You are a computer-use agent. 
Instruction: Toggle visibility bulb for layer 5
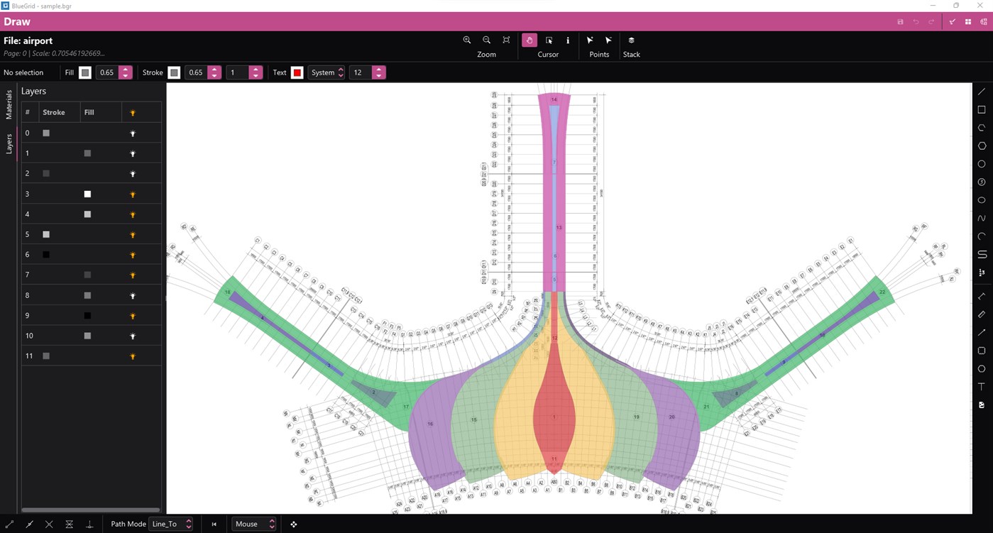click(x=132, y=234)
